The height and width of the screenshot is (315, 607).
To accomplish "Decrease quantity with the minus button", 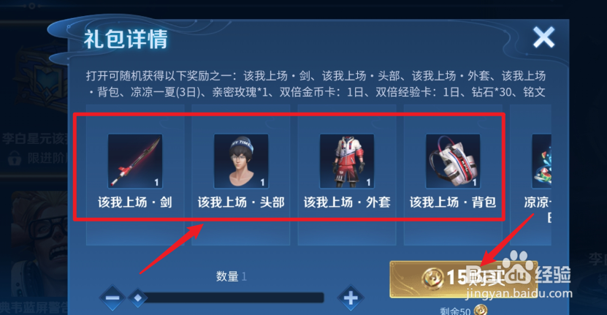I will [112, 297].
